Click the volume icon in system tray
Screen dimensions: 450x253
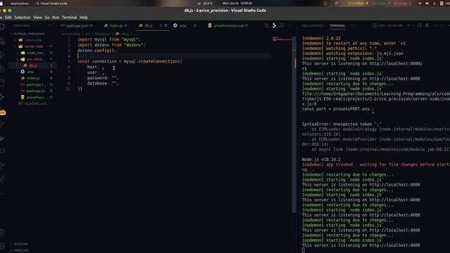click(427, 4)
